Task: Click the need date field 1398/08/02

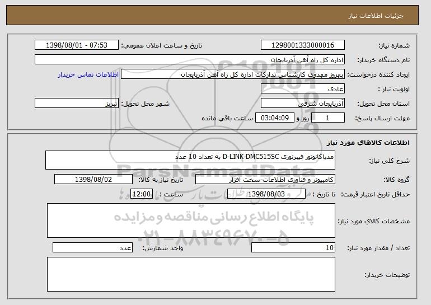Action: (93, 180)
